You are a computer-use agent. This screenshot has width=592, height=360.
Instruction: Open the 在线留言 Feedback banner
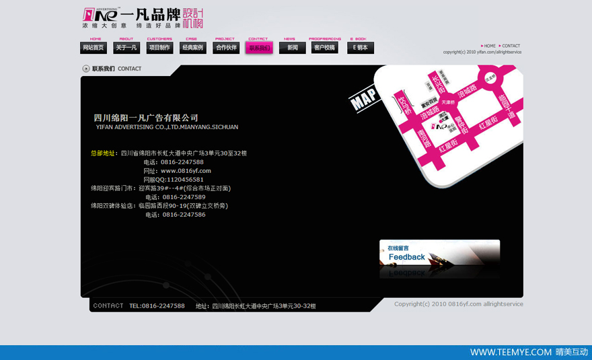pyautogui.click(x=439, y=253)
